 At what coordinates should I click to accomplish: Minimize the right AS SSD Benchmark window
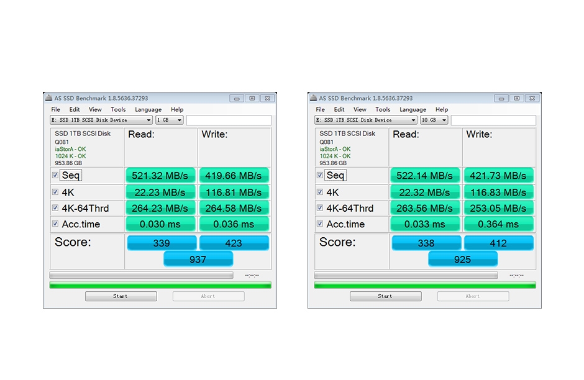pyautogui.click(x=501, y=98)
